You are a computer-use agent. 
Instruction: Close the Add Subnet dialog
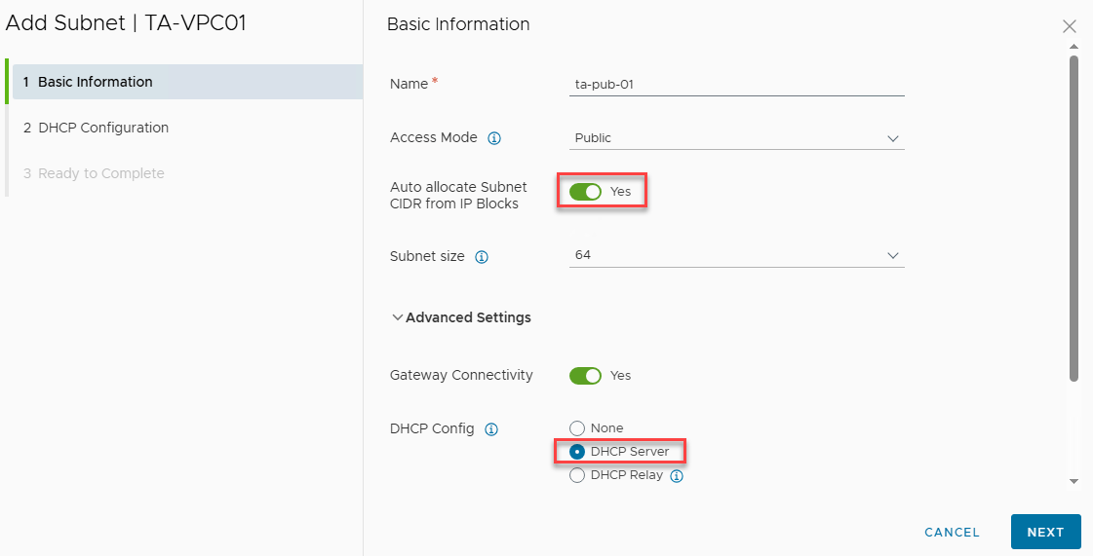1070,26
